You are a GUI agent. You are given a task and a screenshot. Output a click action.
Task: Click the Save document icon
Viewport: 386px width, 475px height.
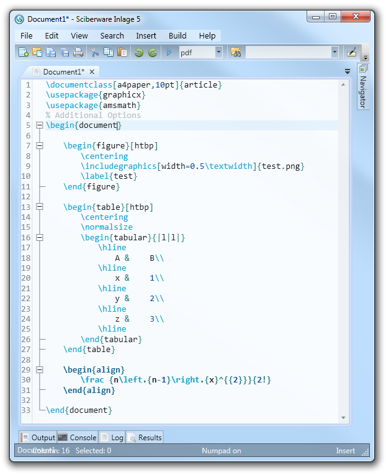(x=50, y=52)
